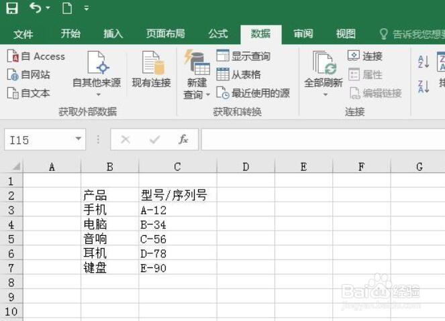
Task: Click the Save icon in quick access toolbar
Action: [x=12, y=8]
